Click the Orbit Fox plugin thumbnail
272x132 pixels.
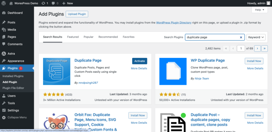(x=56, y=122)
